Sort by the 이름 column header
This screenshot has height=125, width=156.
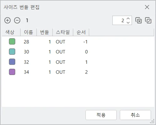coord(29,32)
